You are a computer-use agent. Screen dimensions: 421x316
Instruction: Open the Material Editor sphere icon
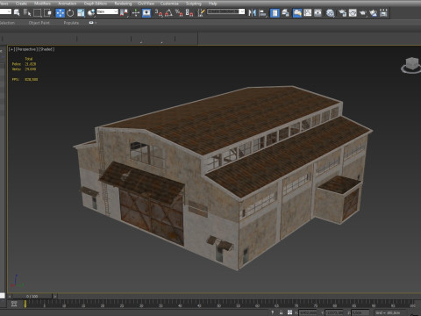(331, 13)
